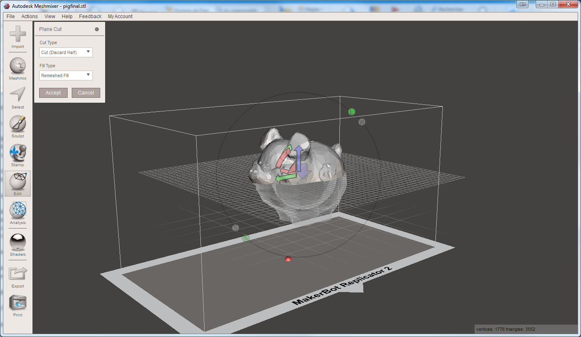Open Plane Cut gear settings
Screen dimensions: 581x337
(x=97, y=29)
